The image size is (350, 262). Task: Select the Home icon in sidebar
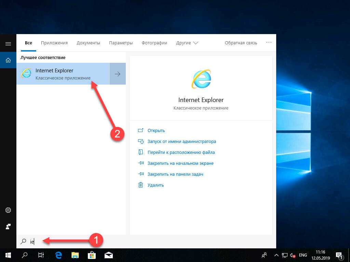[8, 60]
